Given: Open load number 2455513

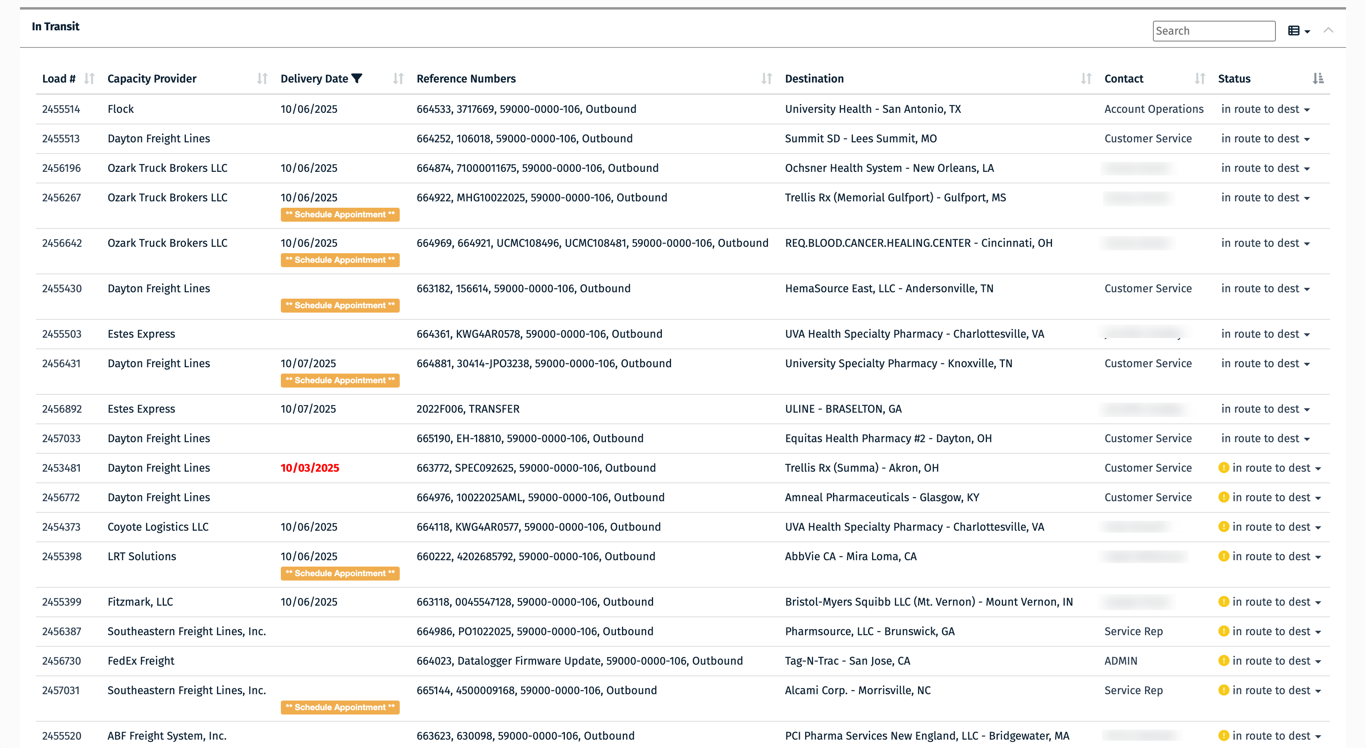Looking at the screenshot, I should point(61,138).
